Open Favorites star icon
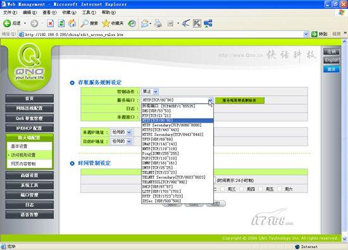The image size is (348, 250). 106,23
